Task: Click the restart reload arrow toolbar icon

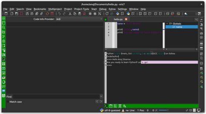Action: 107,14
